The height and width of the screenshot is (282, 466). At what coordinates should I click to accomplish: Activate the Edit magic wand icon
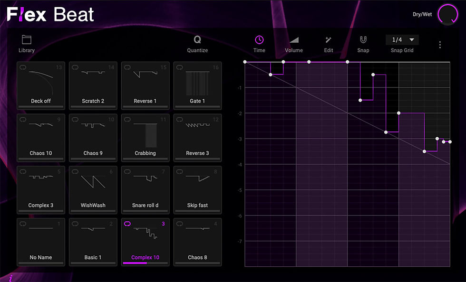(329, 40)
